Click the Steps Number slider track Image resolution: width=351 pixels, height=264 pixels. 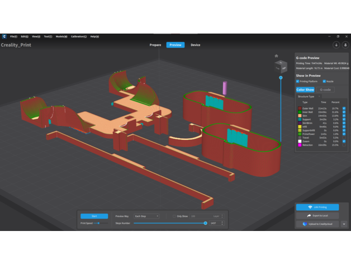tap(168, 223)
